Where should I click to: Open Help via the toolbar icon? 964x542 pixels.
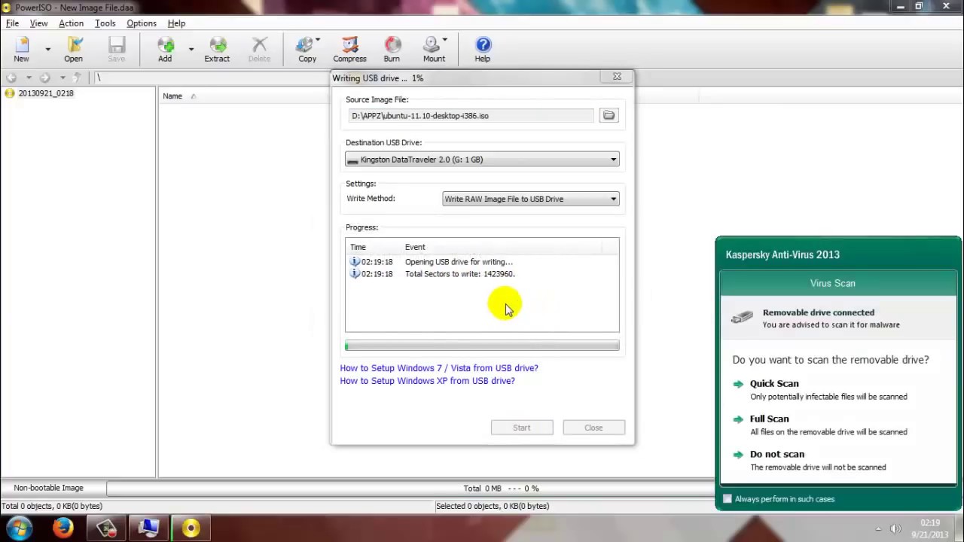pyautogui.click(x=483, y=50)
